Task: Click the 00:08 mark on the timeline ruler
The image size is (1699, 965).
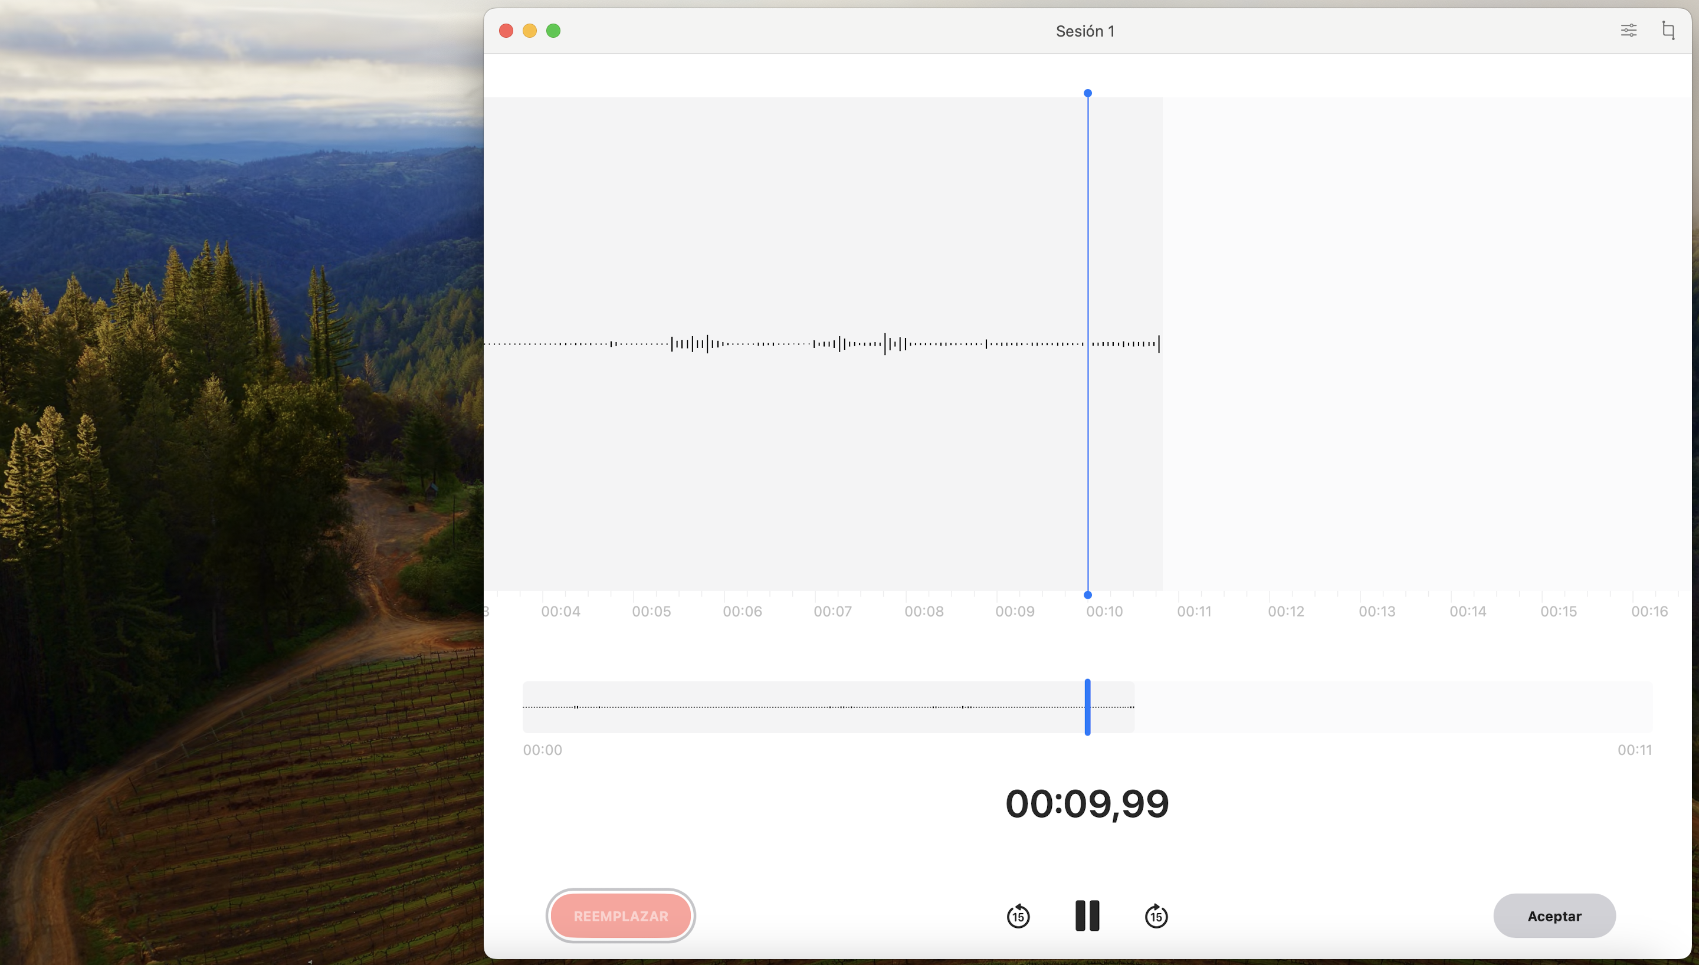Action: click(x=924, y=610)
